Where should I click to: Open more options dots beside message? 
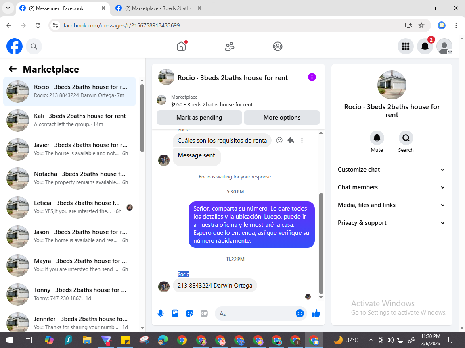tap(302, 140)
